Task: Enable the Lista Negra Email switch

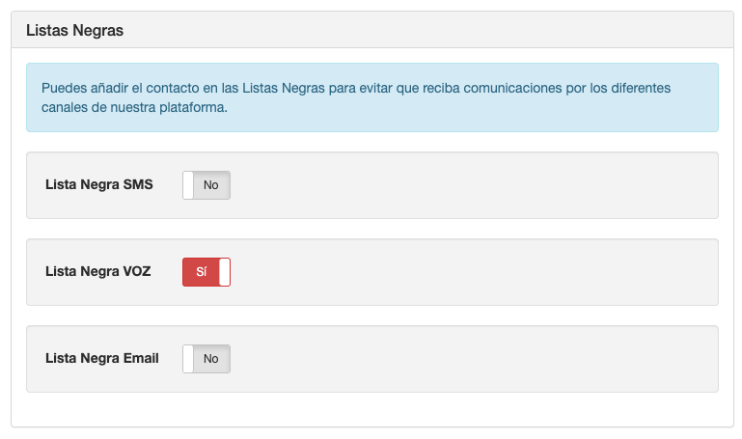Action: coord(206,359)
